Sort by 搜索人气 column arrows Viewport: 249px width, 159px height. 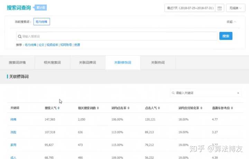tap(58, 108)
